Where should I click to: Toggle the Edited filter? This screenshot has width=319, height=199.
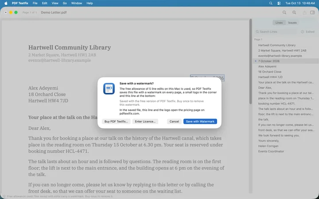pos(307,32)
